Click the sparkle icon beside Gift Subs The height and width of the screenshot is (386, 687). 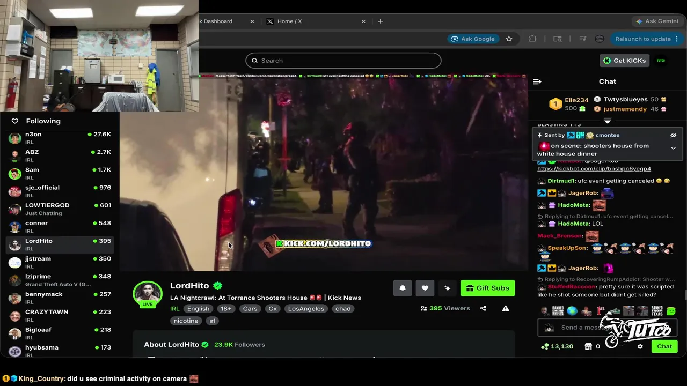447,288
